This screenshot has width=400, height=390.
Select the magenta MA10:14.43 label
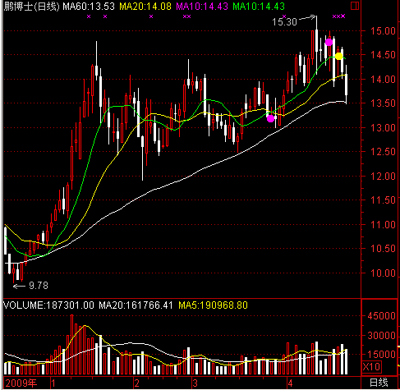(x=202, y=7)
